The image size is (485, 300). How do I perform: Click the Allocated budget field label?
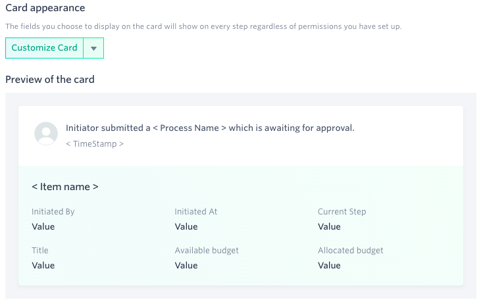[351, 250]
